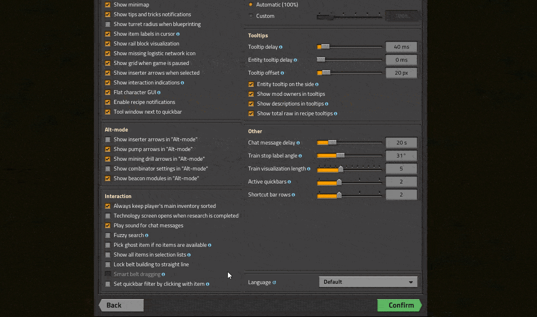Click the Train visualization length slider handle
Screen dimensions: 537x317
click(341, 169)
